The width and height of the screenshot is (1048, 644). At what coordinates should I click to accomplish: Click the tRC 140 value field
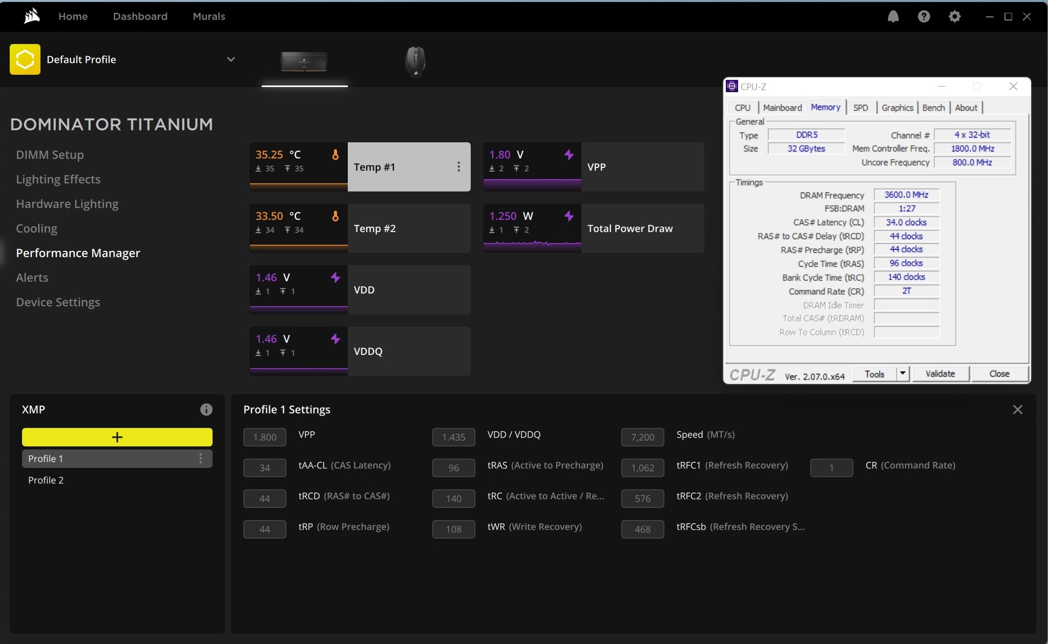tap(454, 499)
